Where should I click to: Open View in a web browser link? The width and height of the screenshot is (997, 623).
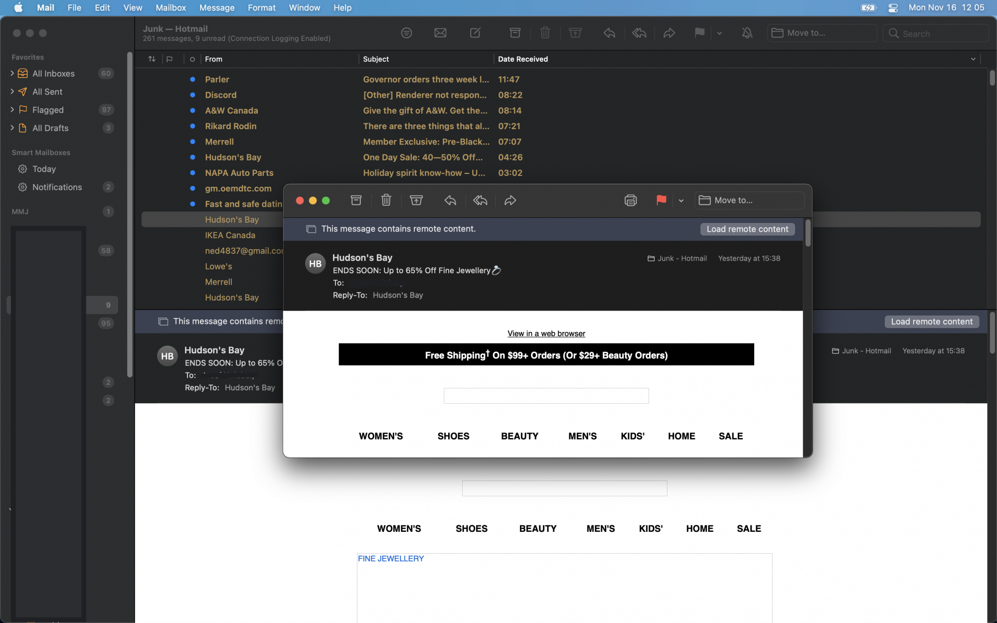546,333
